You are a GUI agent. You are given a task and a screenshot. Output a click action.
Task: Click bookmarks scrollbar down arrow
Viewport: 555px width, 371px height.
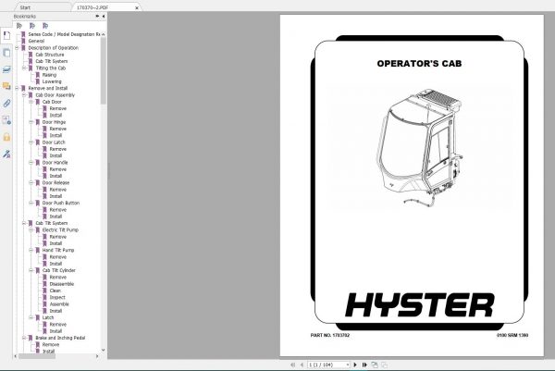(104, 350)
